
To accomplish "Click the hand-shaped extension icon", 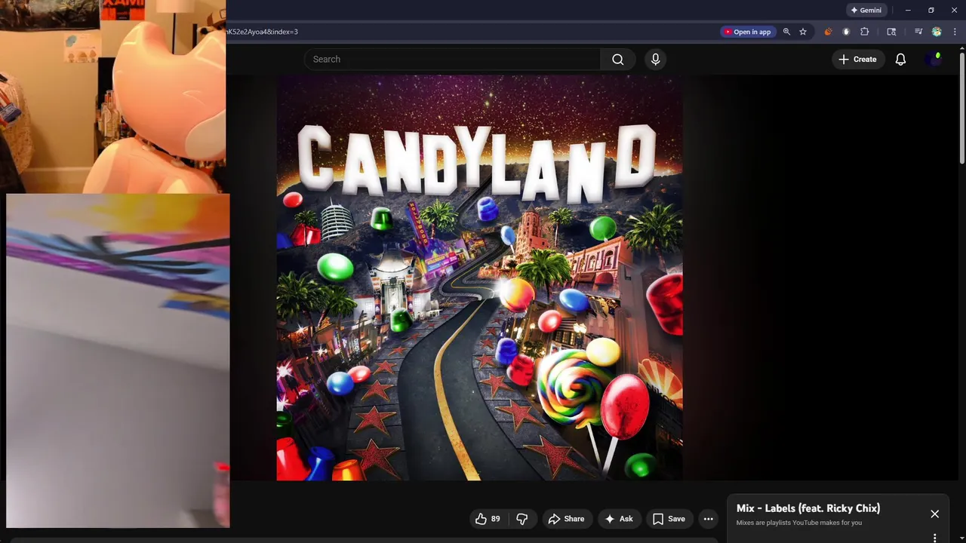I will point(846,32).
